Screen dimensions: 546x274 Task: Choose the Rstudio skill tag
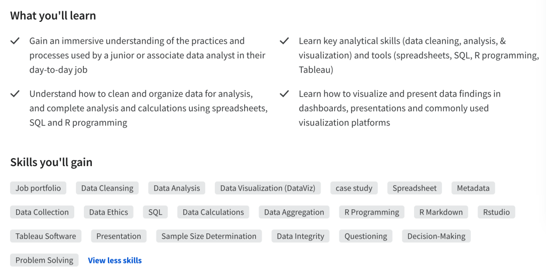pyautogui.click(x=496, y=212)
